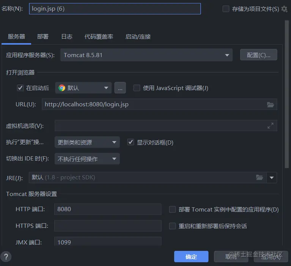
Task: Click the gear icon next to 存储为项目文件
Action: coord(284,9)
